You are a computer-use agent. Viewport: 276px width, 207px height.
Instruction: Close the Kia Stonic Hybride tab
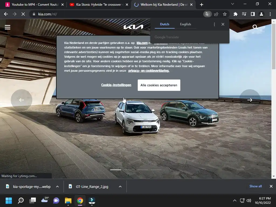(127, 5)
